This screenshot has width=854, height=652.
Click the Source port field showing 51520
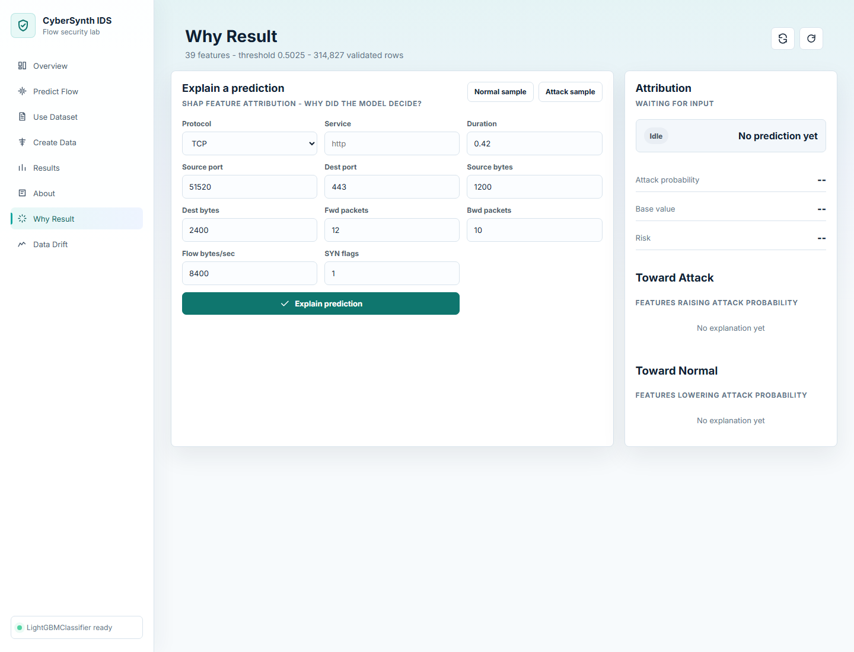coord(250,187)
